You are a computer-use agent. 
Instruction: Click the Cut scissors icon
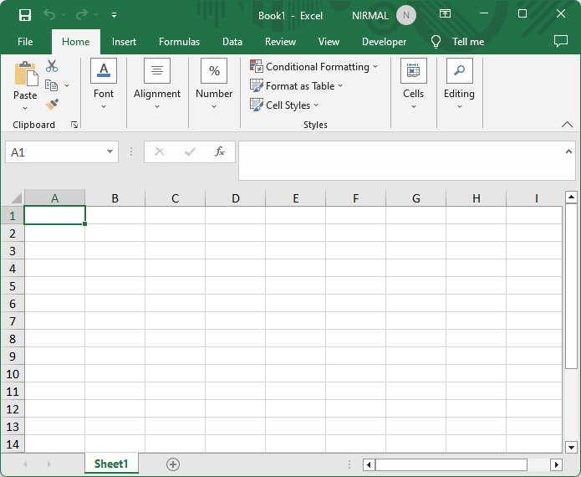coord(52,66)
